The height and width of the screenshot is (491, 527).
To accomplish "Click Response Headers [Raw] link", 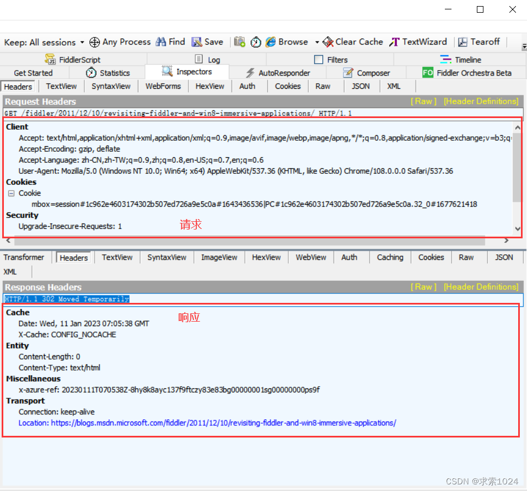I will coord(423,287).
